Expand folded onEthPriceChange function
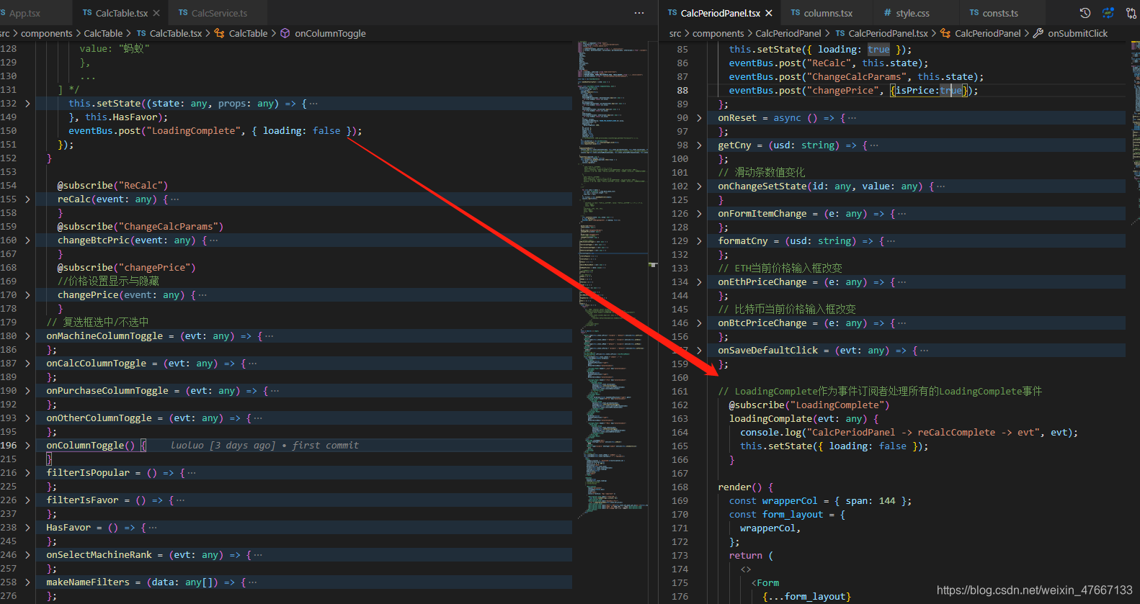This screenshot has height=604, width=1140. (x=699, y=282)
